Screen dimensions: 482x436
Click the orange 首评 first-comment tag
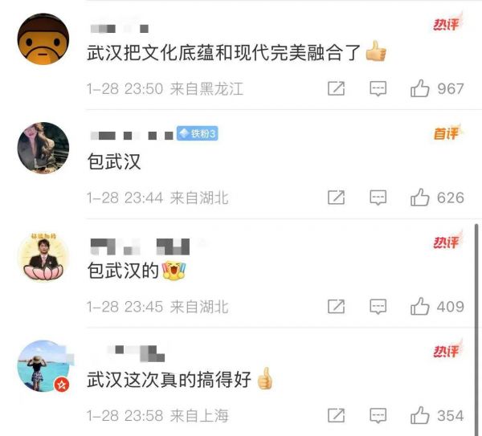click(x=447, y=132)
